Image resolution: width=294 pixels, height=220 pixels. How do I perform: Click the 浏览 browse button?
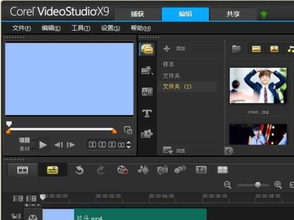click(174, 151)
